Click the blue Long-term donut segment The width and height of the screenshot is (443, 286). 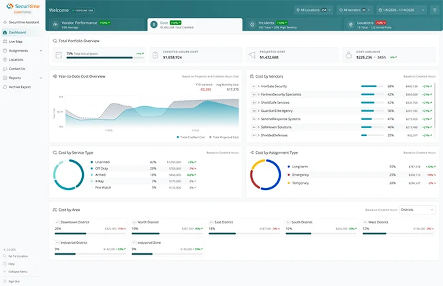(x=278, y=175)
